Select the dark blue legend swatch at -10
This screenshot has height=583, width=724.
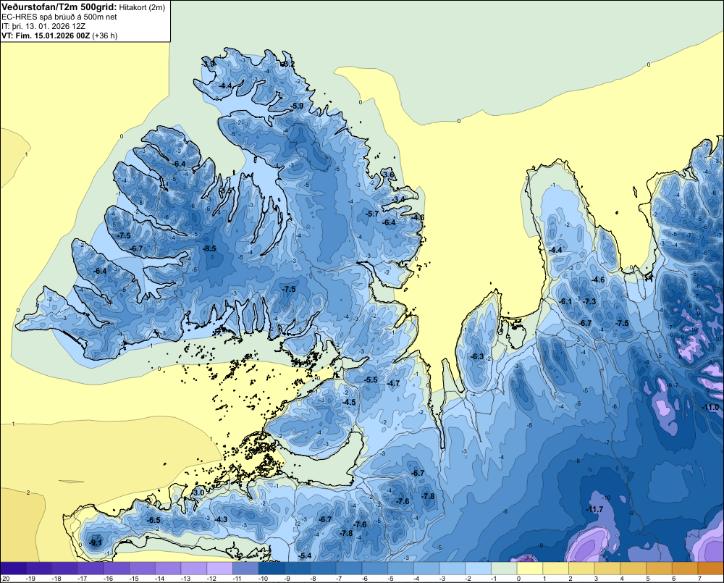271,569
